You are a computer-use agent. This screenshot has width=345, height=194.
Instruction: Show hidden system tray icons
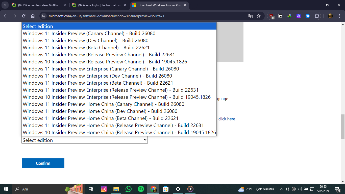click(282, 189)
